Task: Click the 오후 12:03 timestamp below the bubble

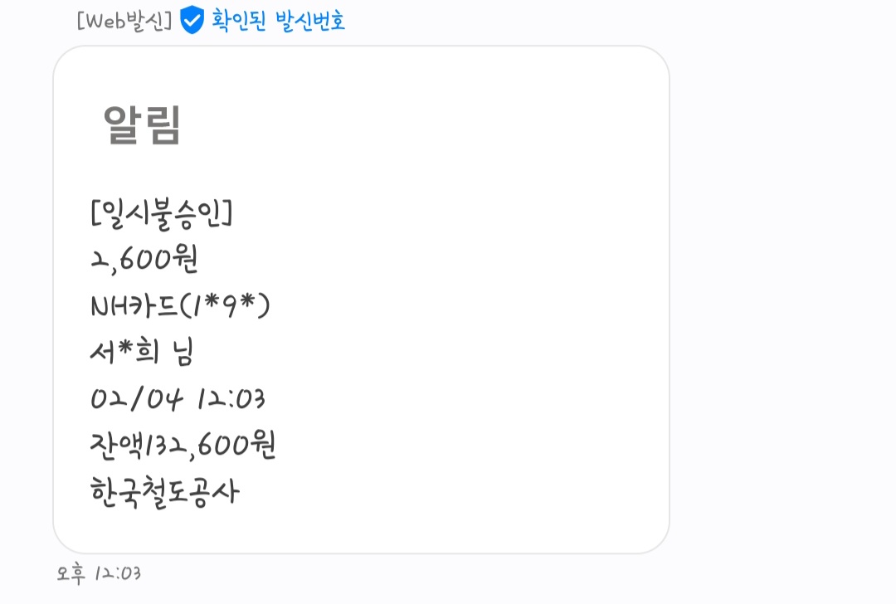Action: click(x=99, y=573)
